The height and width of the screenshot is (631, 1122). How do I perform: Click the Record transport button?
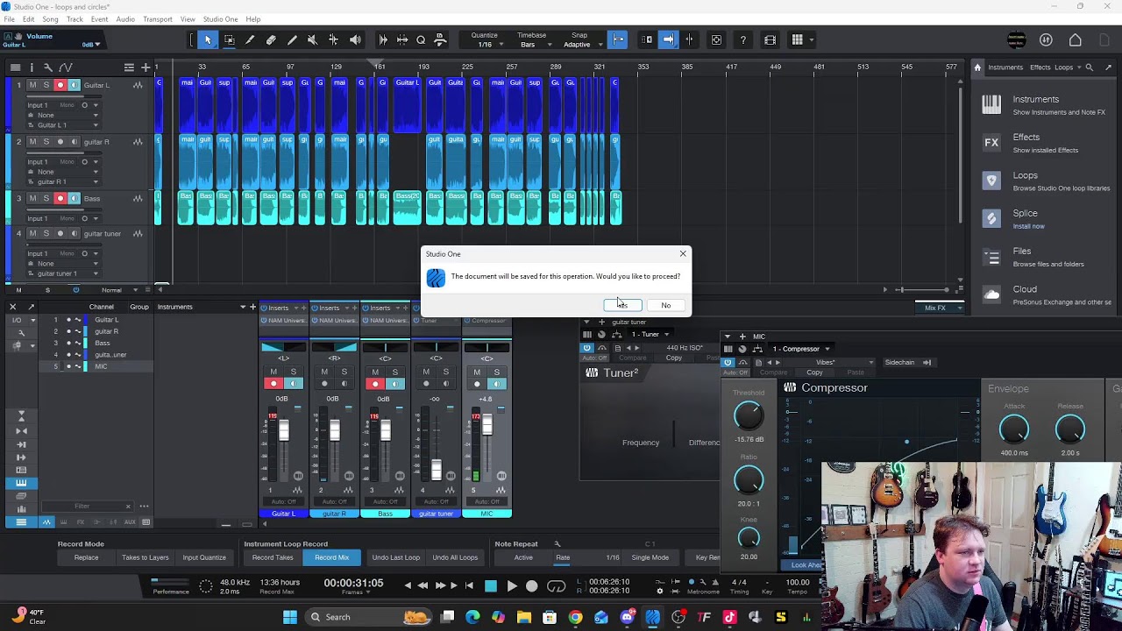point(531,586)
